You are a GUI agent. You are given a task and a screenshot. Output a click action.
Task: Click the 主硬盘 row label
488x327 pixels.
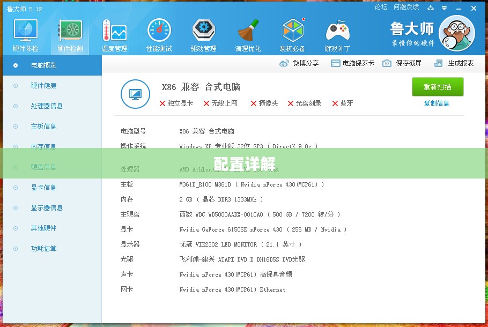(x=130, y=214)
